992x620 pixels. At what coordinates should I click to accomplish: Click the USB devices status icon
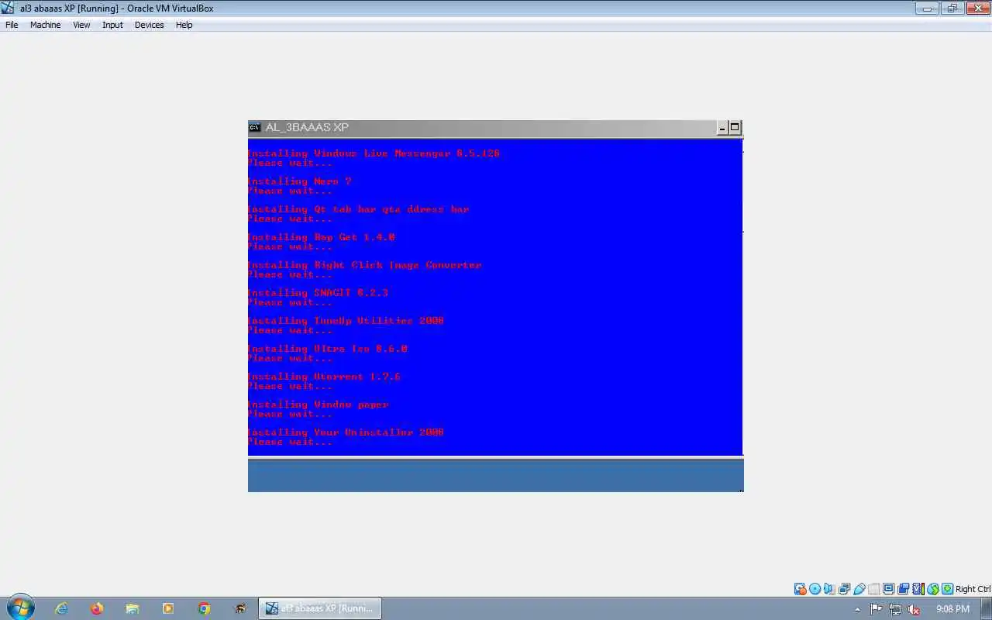[x=859, y=589]
